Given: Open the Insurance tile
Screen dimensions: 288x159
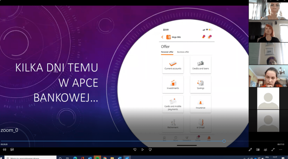Looking at the screenshot, I should [x=201, y=104].
